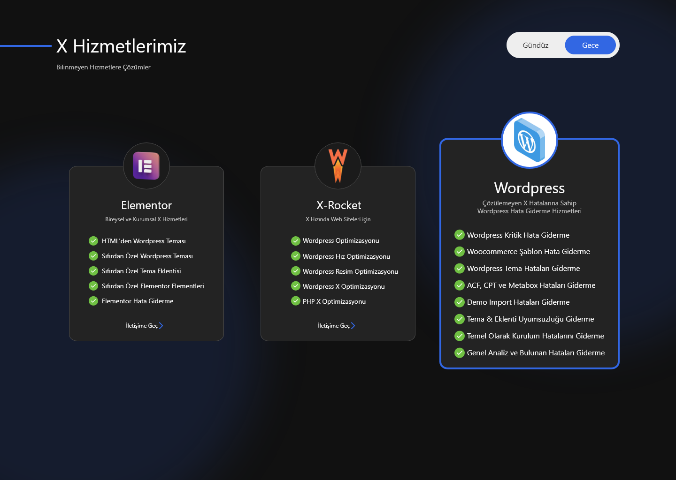Image resolution: width=676 pixels, height=480 pixels.
Task: Click Wordpress Resim Optimizasyonu list item
Action: pyautogui.click(x=350, y=271)
